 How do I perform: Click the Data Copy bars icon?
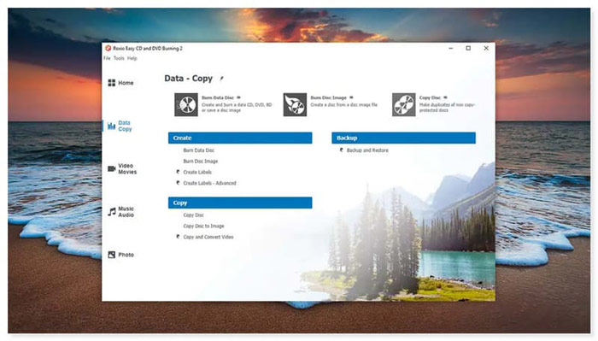[x=111, y=126]
